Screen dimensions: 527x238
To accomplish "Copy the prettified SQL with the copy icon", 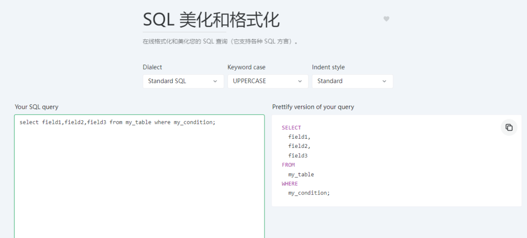I will pyautogui.click(x=509, y=127).
